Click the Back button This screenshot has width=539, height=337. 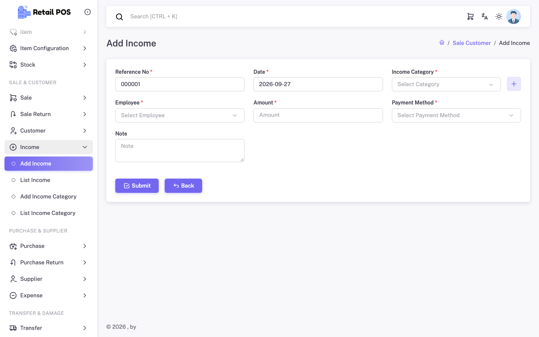tap(183, 186)
